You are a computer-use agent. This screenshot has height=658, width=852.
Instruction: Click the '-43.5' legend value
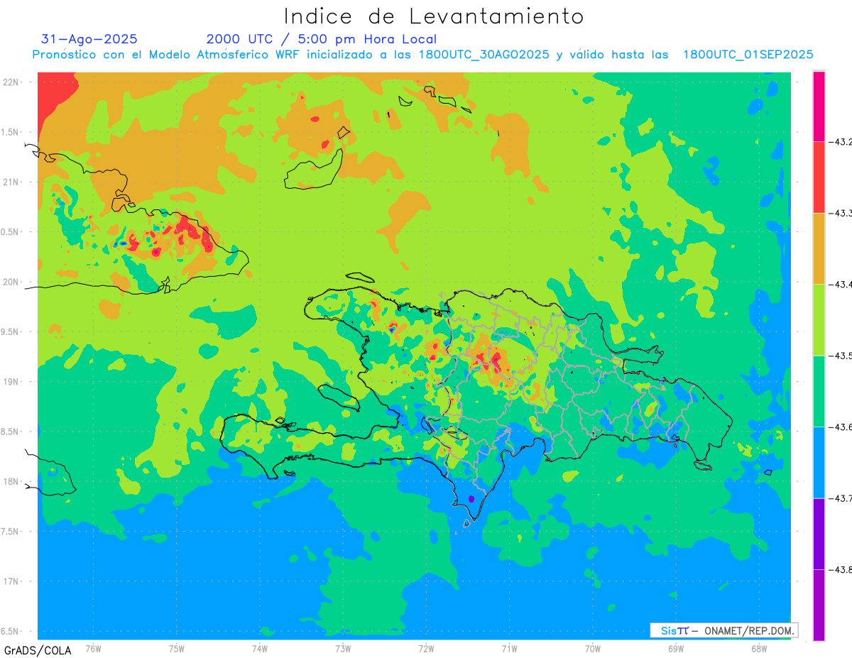click(x=841, y=356)
